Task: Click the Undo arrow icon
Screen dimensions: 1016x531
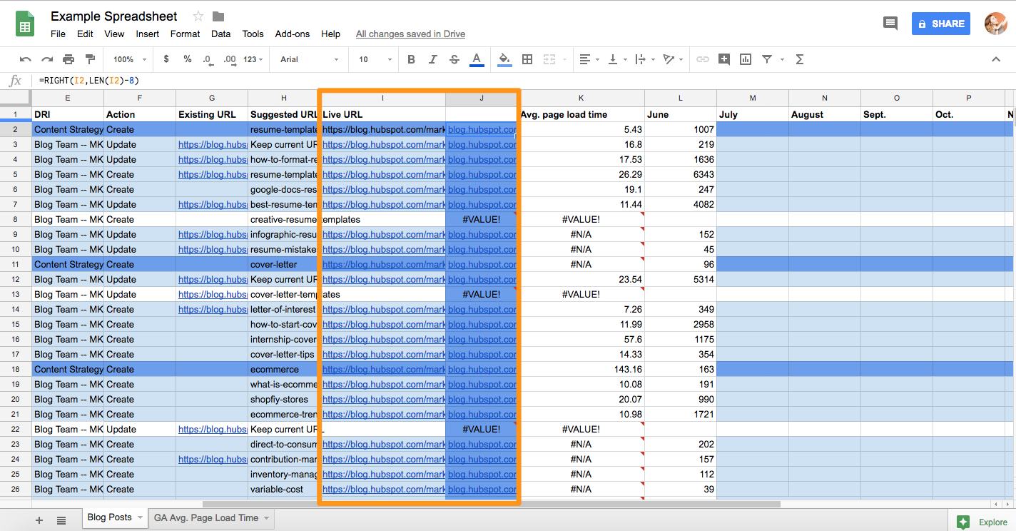Action: click(x=26, y=59)
